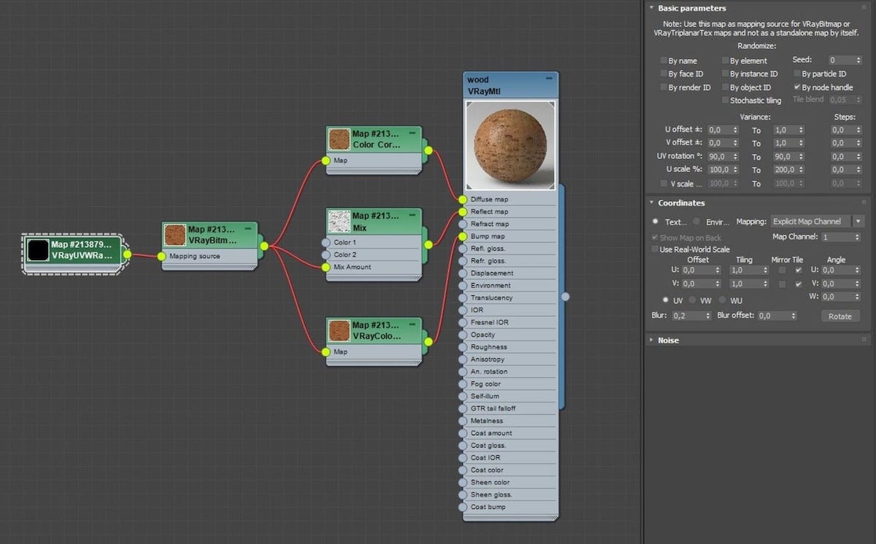Click the Diffuse map input slot circle
Screen dimensions: 876x544
461,199
